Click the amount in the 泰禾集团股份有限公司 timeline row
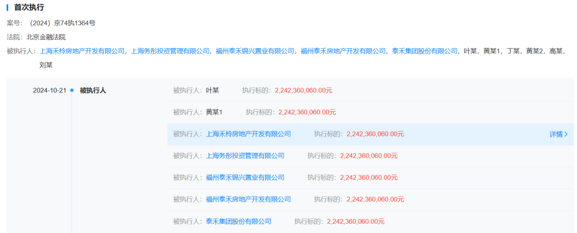The image size is (577, 233). (355, 221)
